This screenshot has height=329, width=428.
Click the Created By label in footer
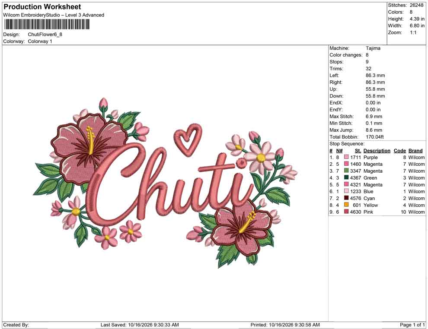(x=16, y=325)
